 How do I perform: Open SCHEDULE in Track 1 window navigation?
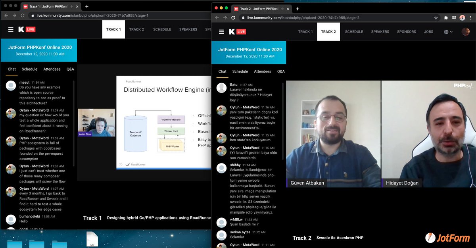(162, 29)
